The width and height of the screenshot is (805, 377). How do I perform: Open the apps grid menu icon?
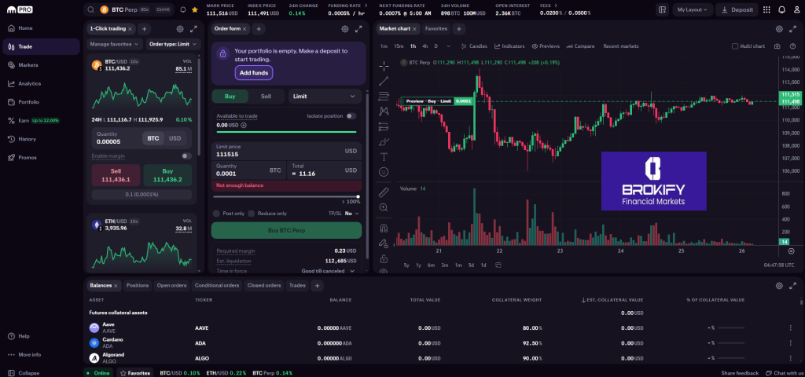click(766, 9)
